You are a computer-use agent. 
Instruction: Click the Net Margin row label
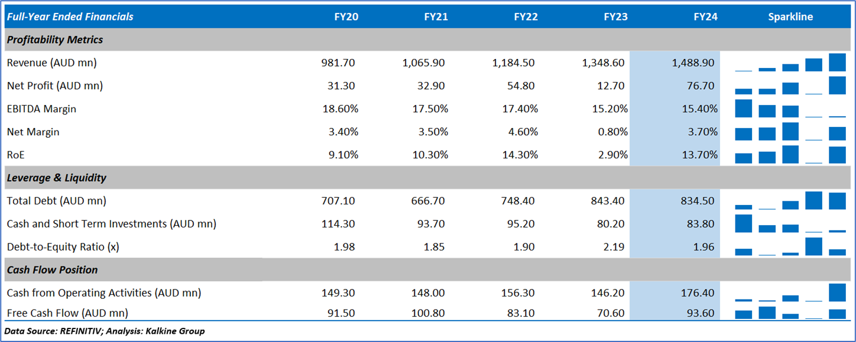33,132
